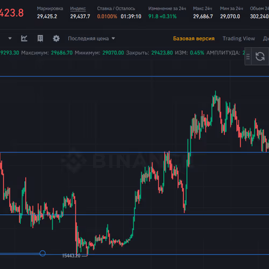Expand the Последняя цена dropdown

(91, 39)
